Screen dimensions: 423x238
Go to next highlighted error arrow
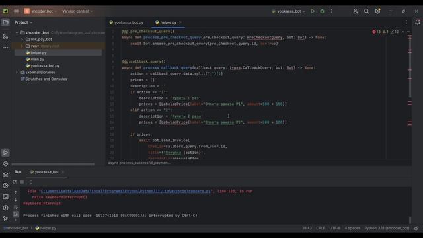(x=408, y=32)
